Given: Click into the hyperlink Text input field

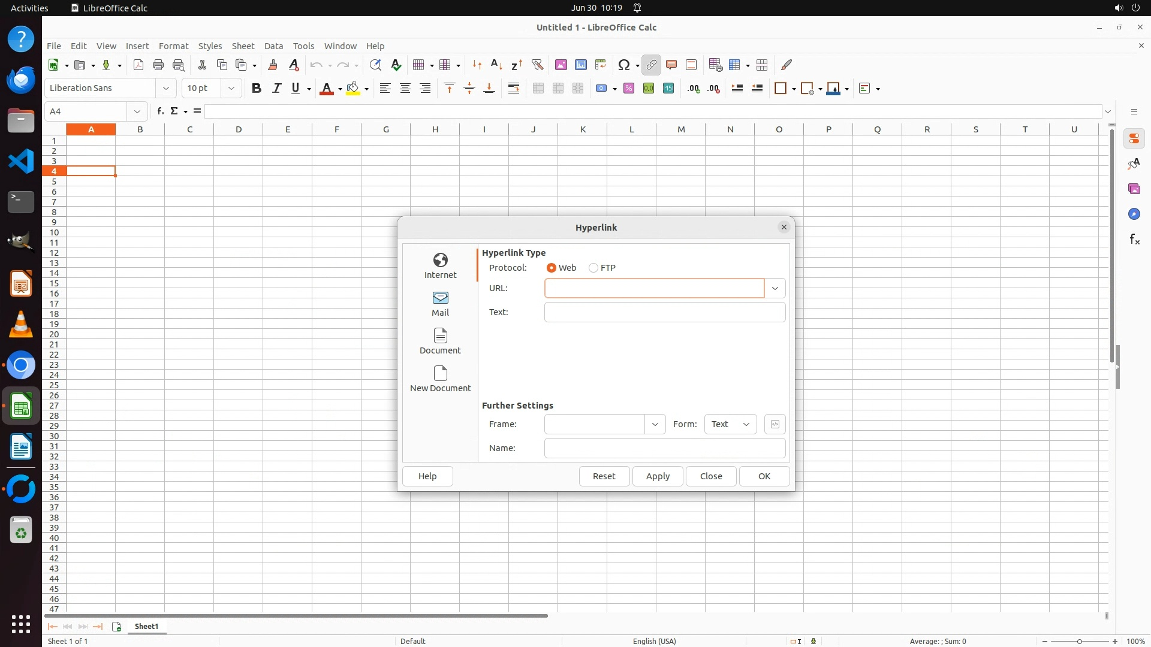Looking at the screenshot, I should pos(664,312).
